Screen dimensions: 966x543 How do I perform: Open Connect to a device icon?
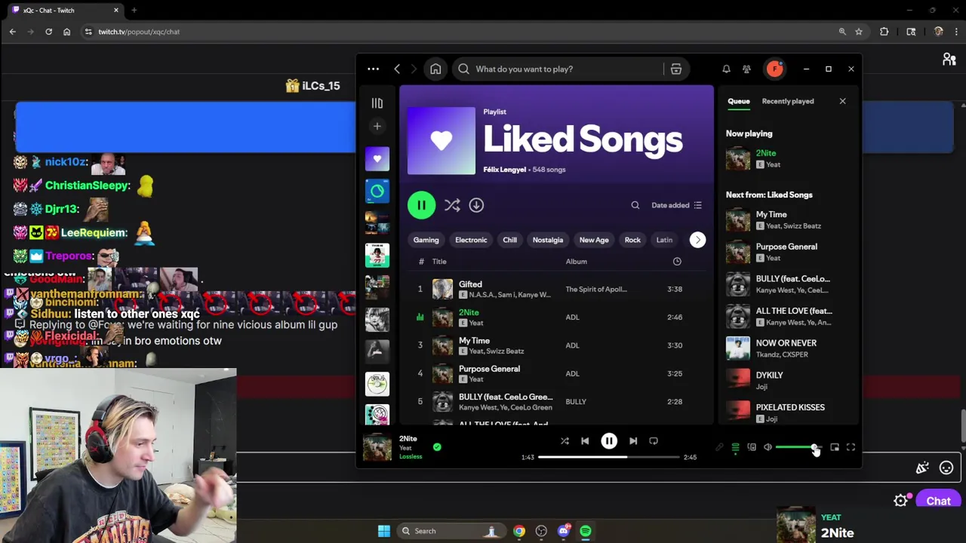tap(752, 448)
